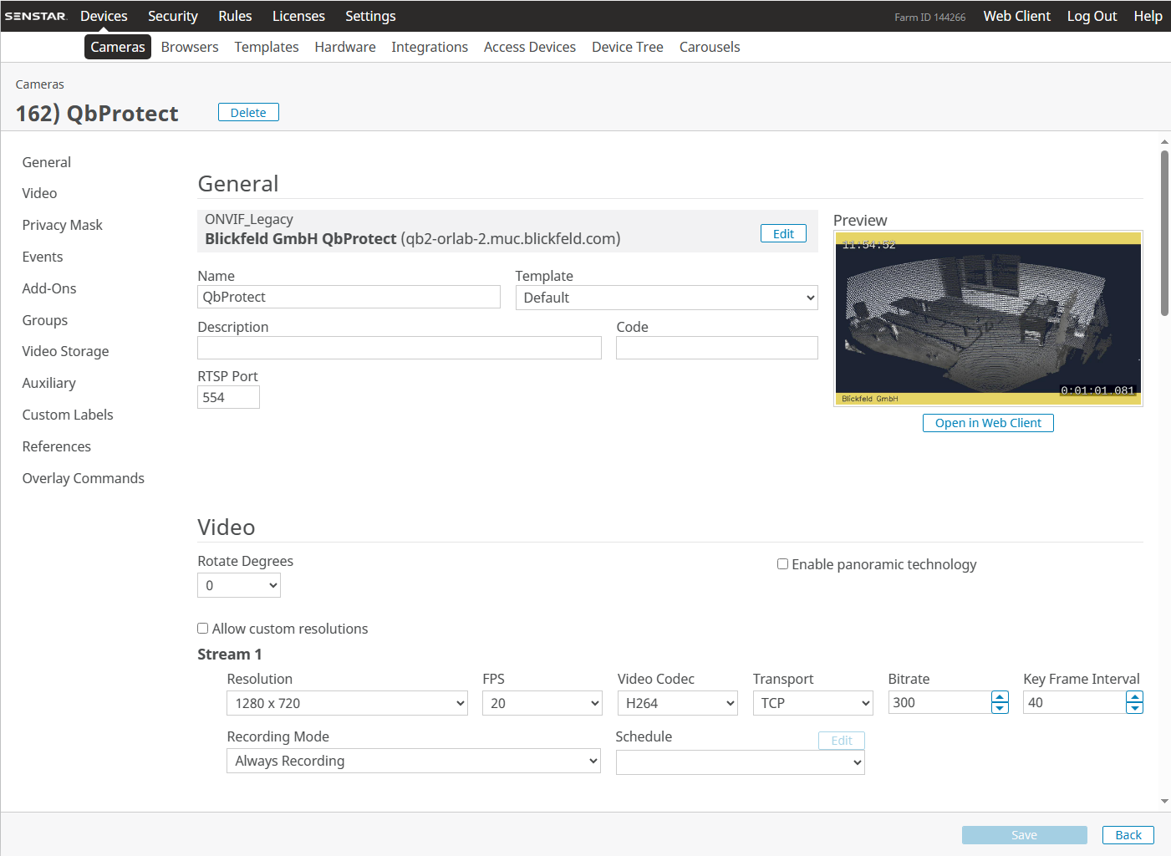Click the RTSP Port input field

228,397
